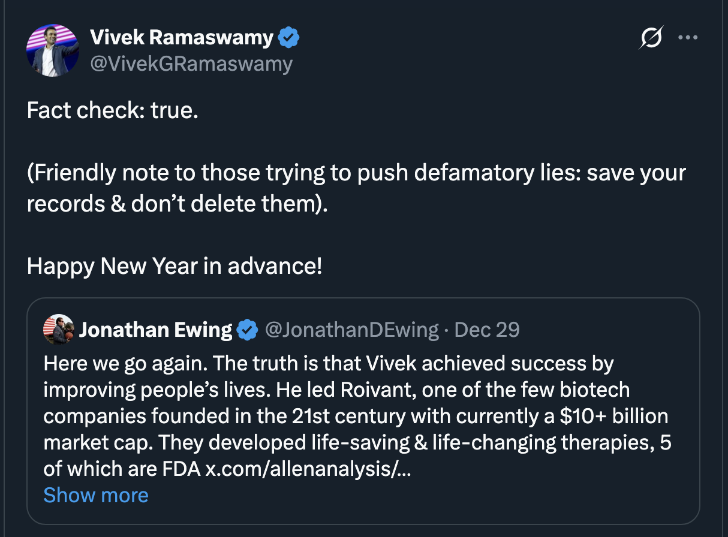Click the "Friendly note" paragraph text
Image resolution: width=728 pixels, height=537 pixels.
click(356, 174)
